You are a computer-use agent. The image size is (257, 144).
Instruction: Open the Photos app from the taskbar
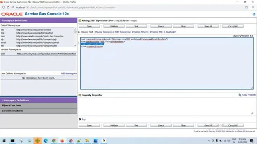(x=96, y=140)
